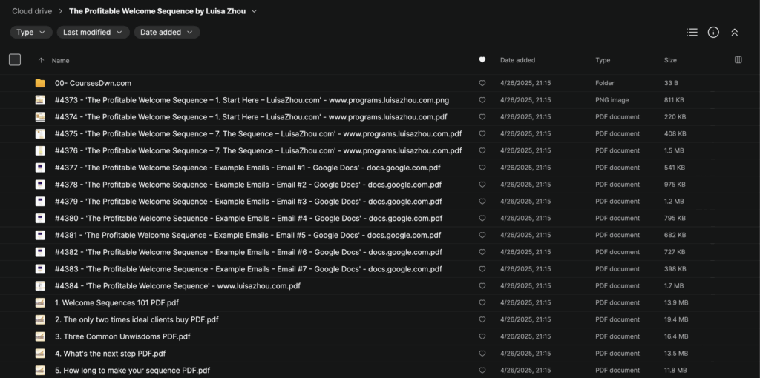760x378 pixels.
Task: Tick the select-all checkbox
Action: pos(15,60)
